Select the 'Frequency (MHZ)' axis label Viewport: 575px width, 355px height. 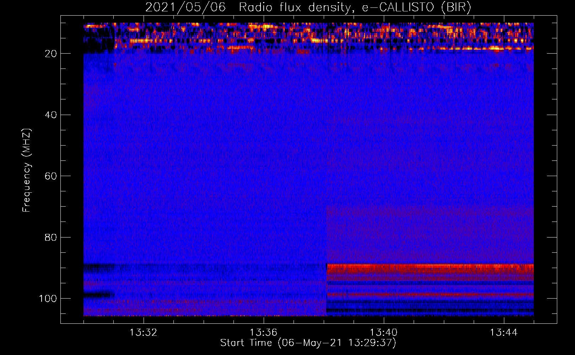click(x=27, y=170)
